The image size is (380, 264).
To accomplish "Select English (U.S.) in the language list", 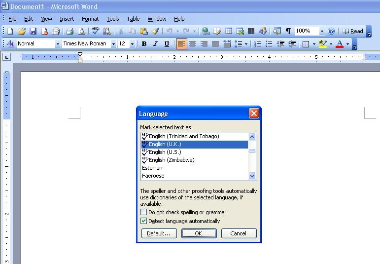I will [x=165, y=152].
